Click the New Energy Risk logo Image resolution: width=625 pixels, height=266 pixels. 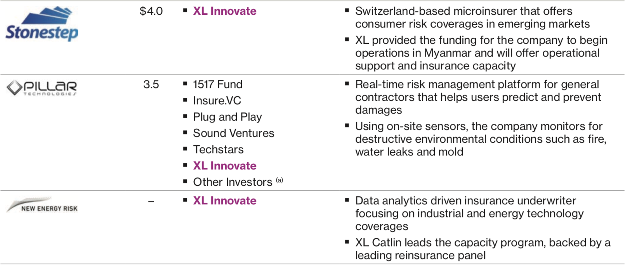42,206
